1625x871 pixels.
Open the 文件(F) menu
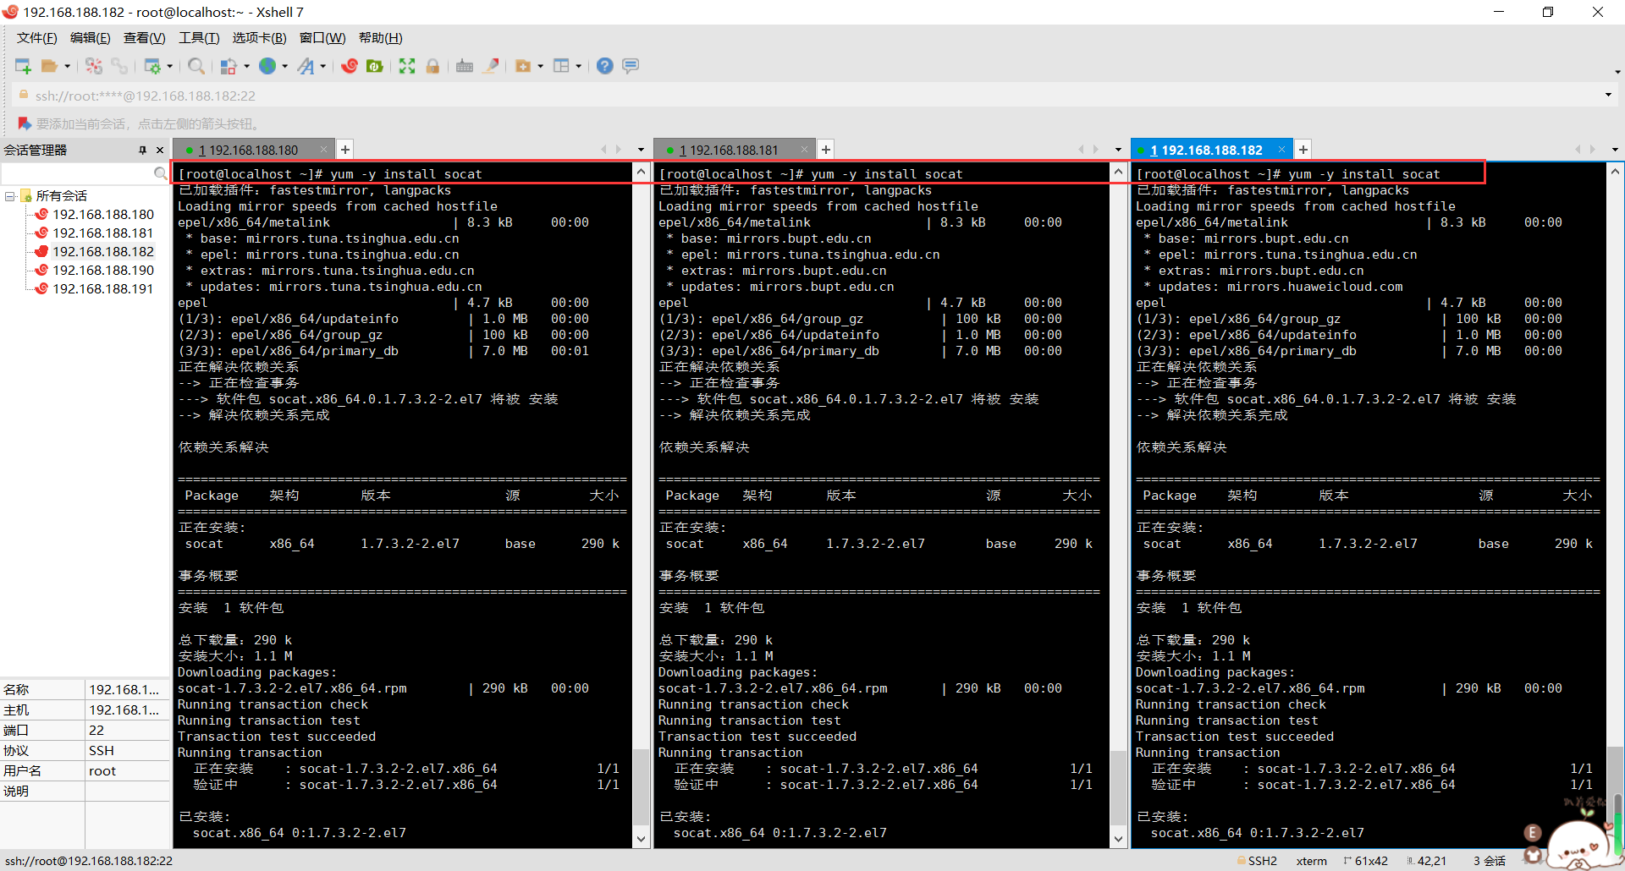tap(37, 38)
